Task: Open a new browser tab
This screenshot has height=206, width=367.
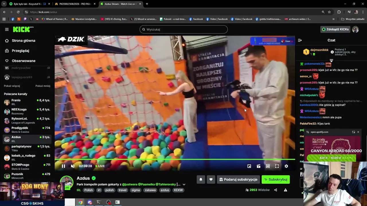Action: [147, 4]
